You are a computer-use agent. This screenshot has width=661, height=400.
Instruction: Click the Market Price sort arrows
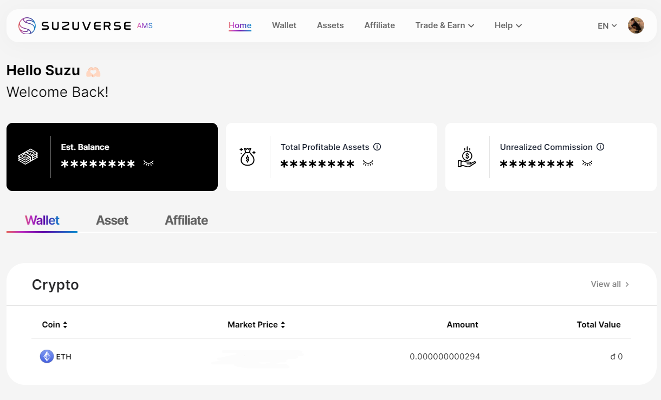pyautogui.click(x=283, y=324)
